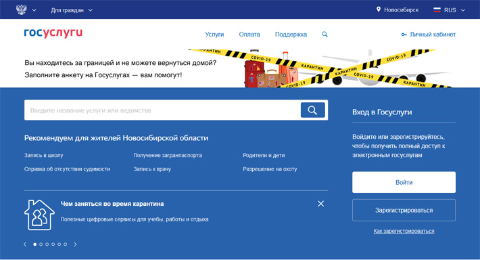
Task: Select the second carousel dot indicator
Action: pyautogui.click(x=41, y=244)
